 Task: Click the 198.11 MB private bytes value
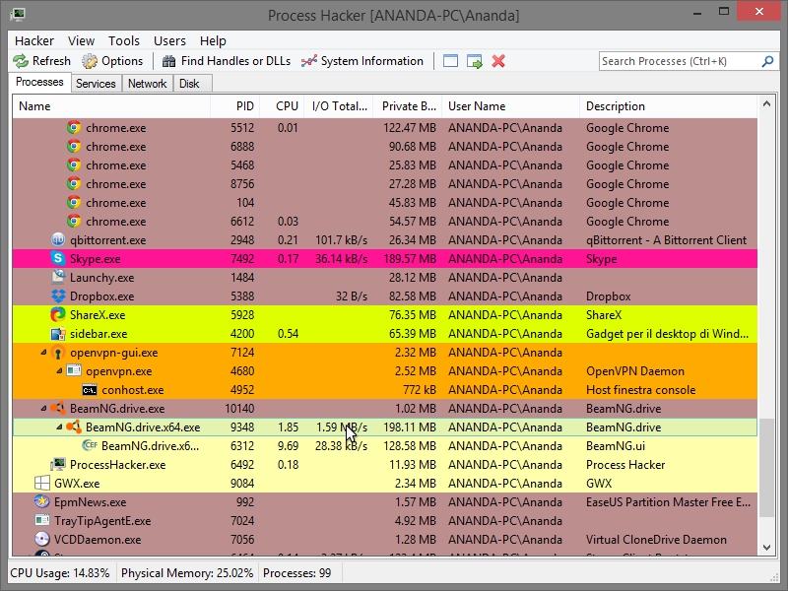(409, 427)
